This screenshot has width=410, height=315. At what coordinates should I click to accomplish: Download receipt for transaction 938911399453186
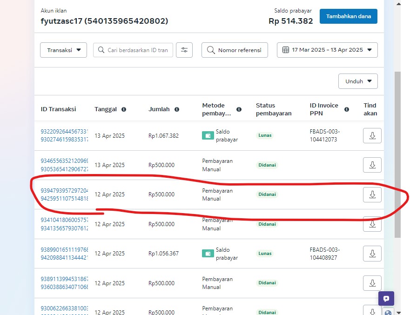[x=372, y=283]
